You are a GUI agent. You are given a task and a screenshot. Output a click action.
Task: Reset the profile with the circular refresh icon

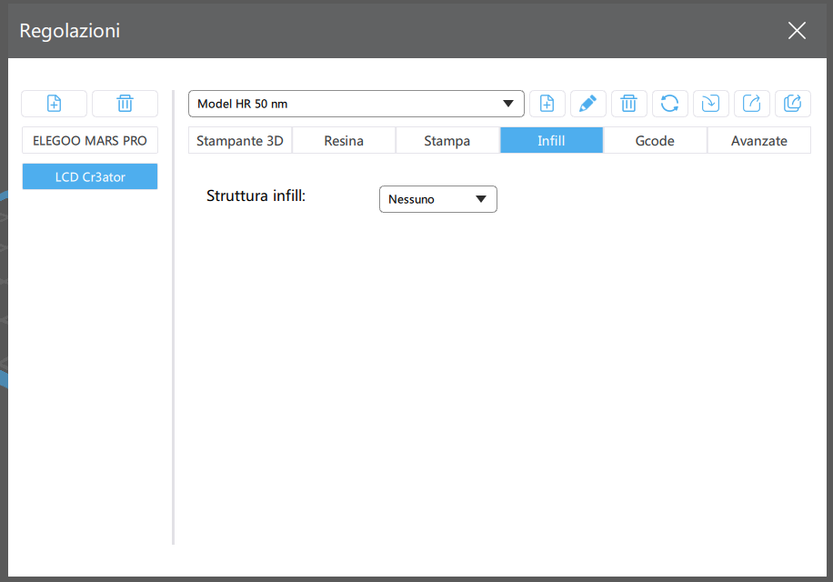pyautogui.click(x=670, y=104)
